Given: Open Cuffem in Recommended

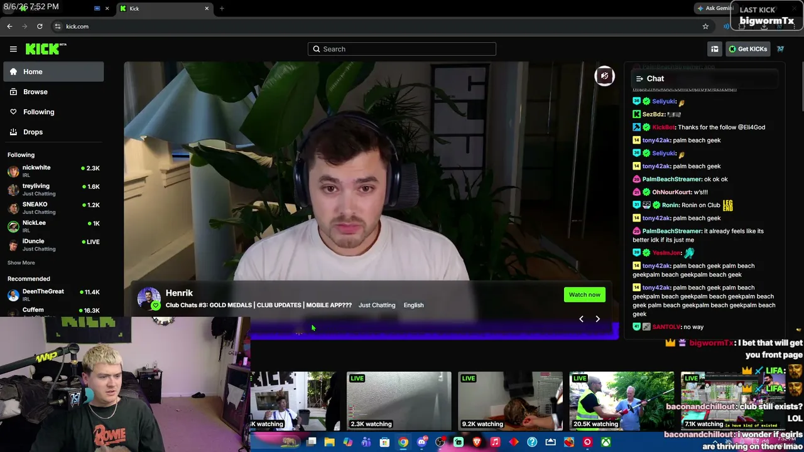Looking at the screenshot, I should pos(53,310).
